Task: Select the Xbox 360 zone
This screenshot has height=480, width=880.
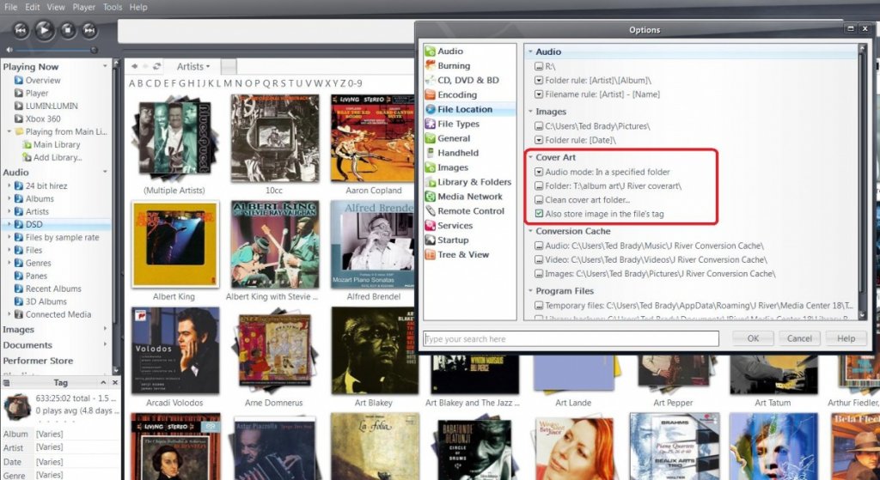Action: coord(43,118)
